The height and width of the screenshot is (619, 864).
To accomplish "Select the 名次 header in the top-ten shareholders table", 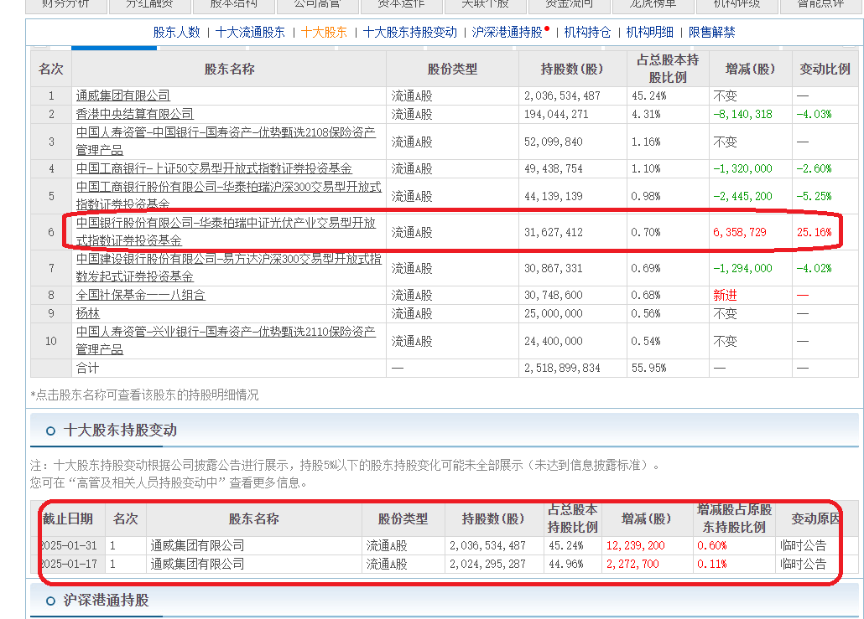I will click(50, 69).
